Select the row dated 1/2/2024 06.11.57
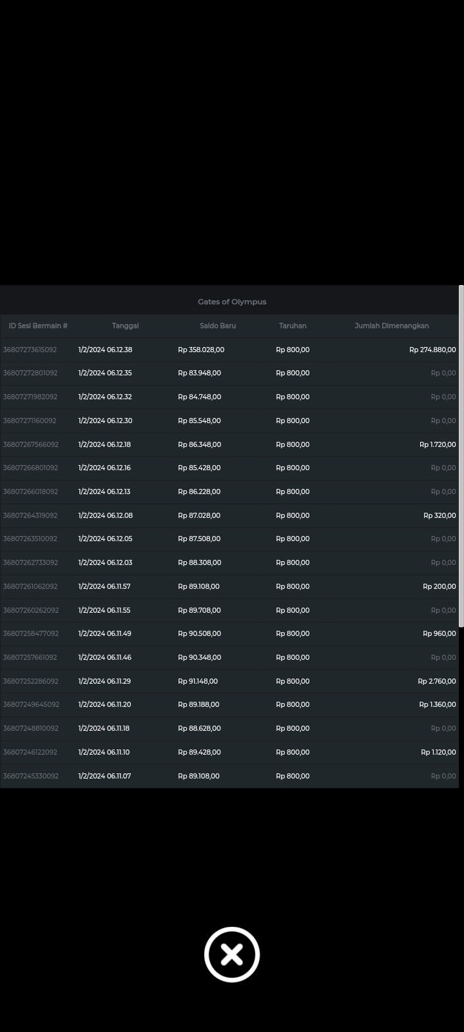Screen dimensions: 464x1032 [104, 586]
